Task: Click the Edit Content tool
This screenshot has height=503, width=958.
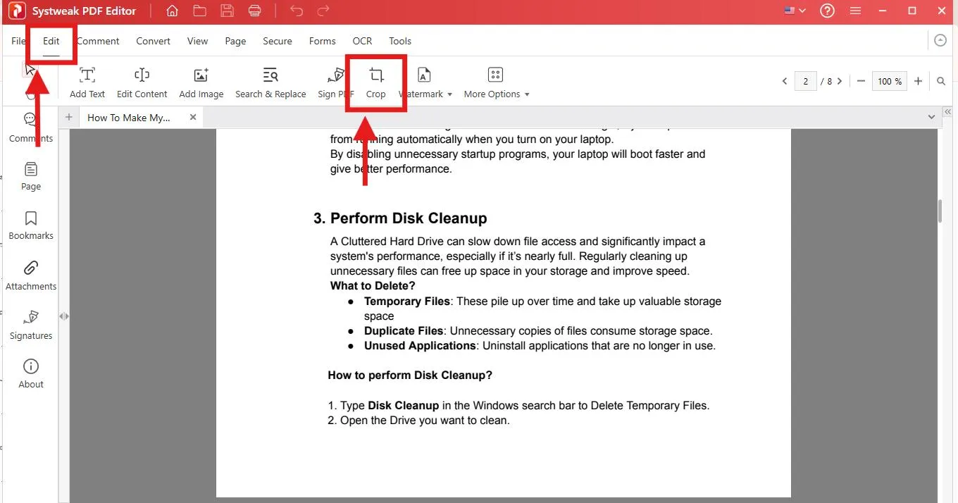Action: (142, 82)
